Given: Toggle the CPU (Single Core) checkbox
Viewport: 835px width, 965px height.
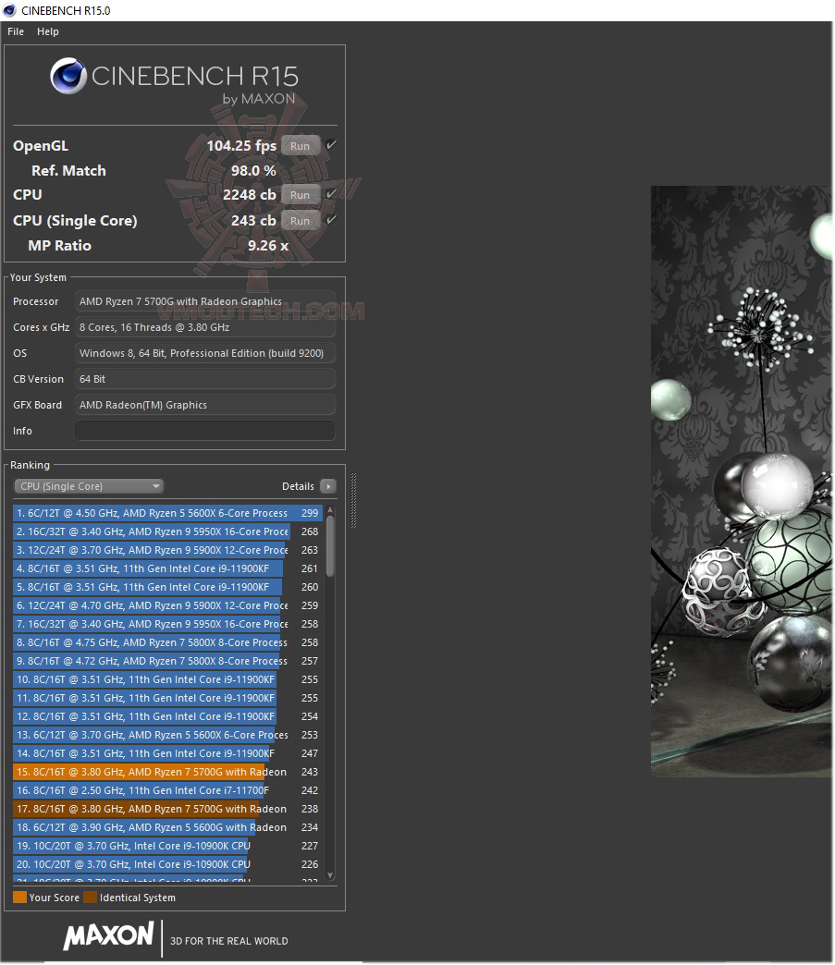Looking at the screenshot, I should 331,220.
